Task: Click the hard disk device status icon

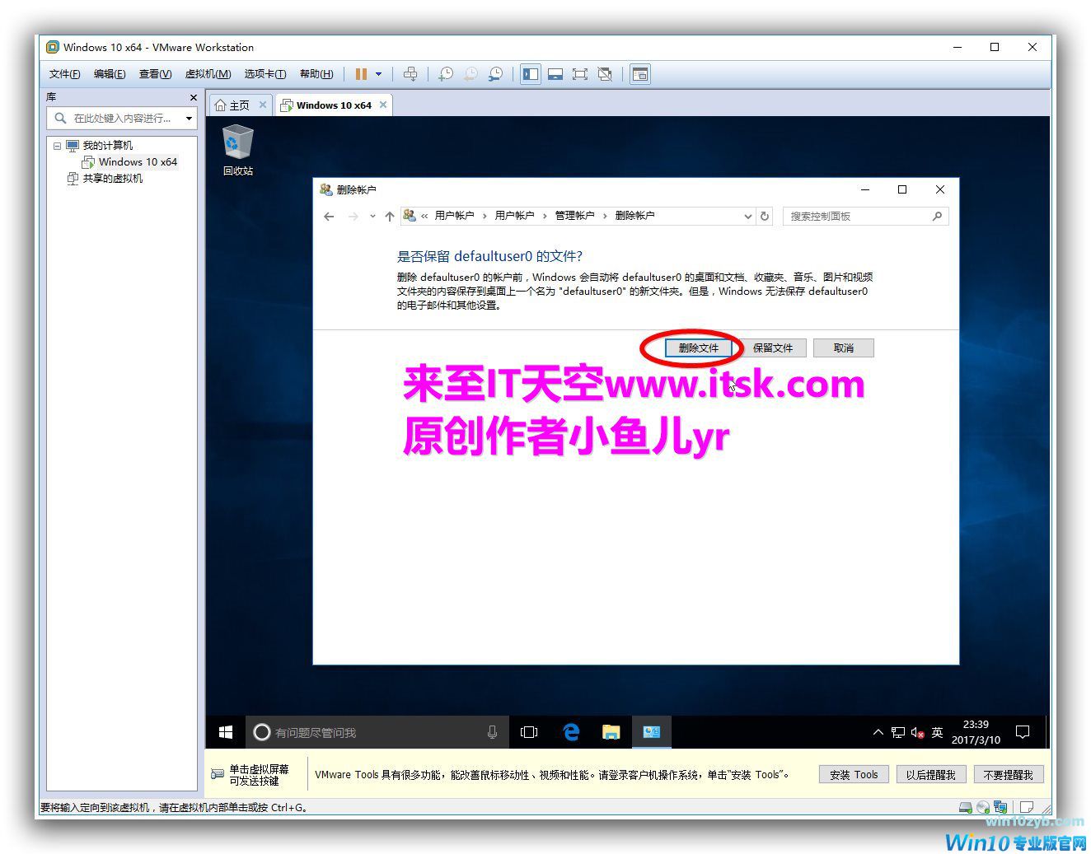Action: click(966, 808)
